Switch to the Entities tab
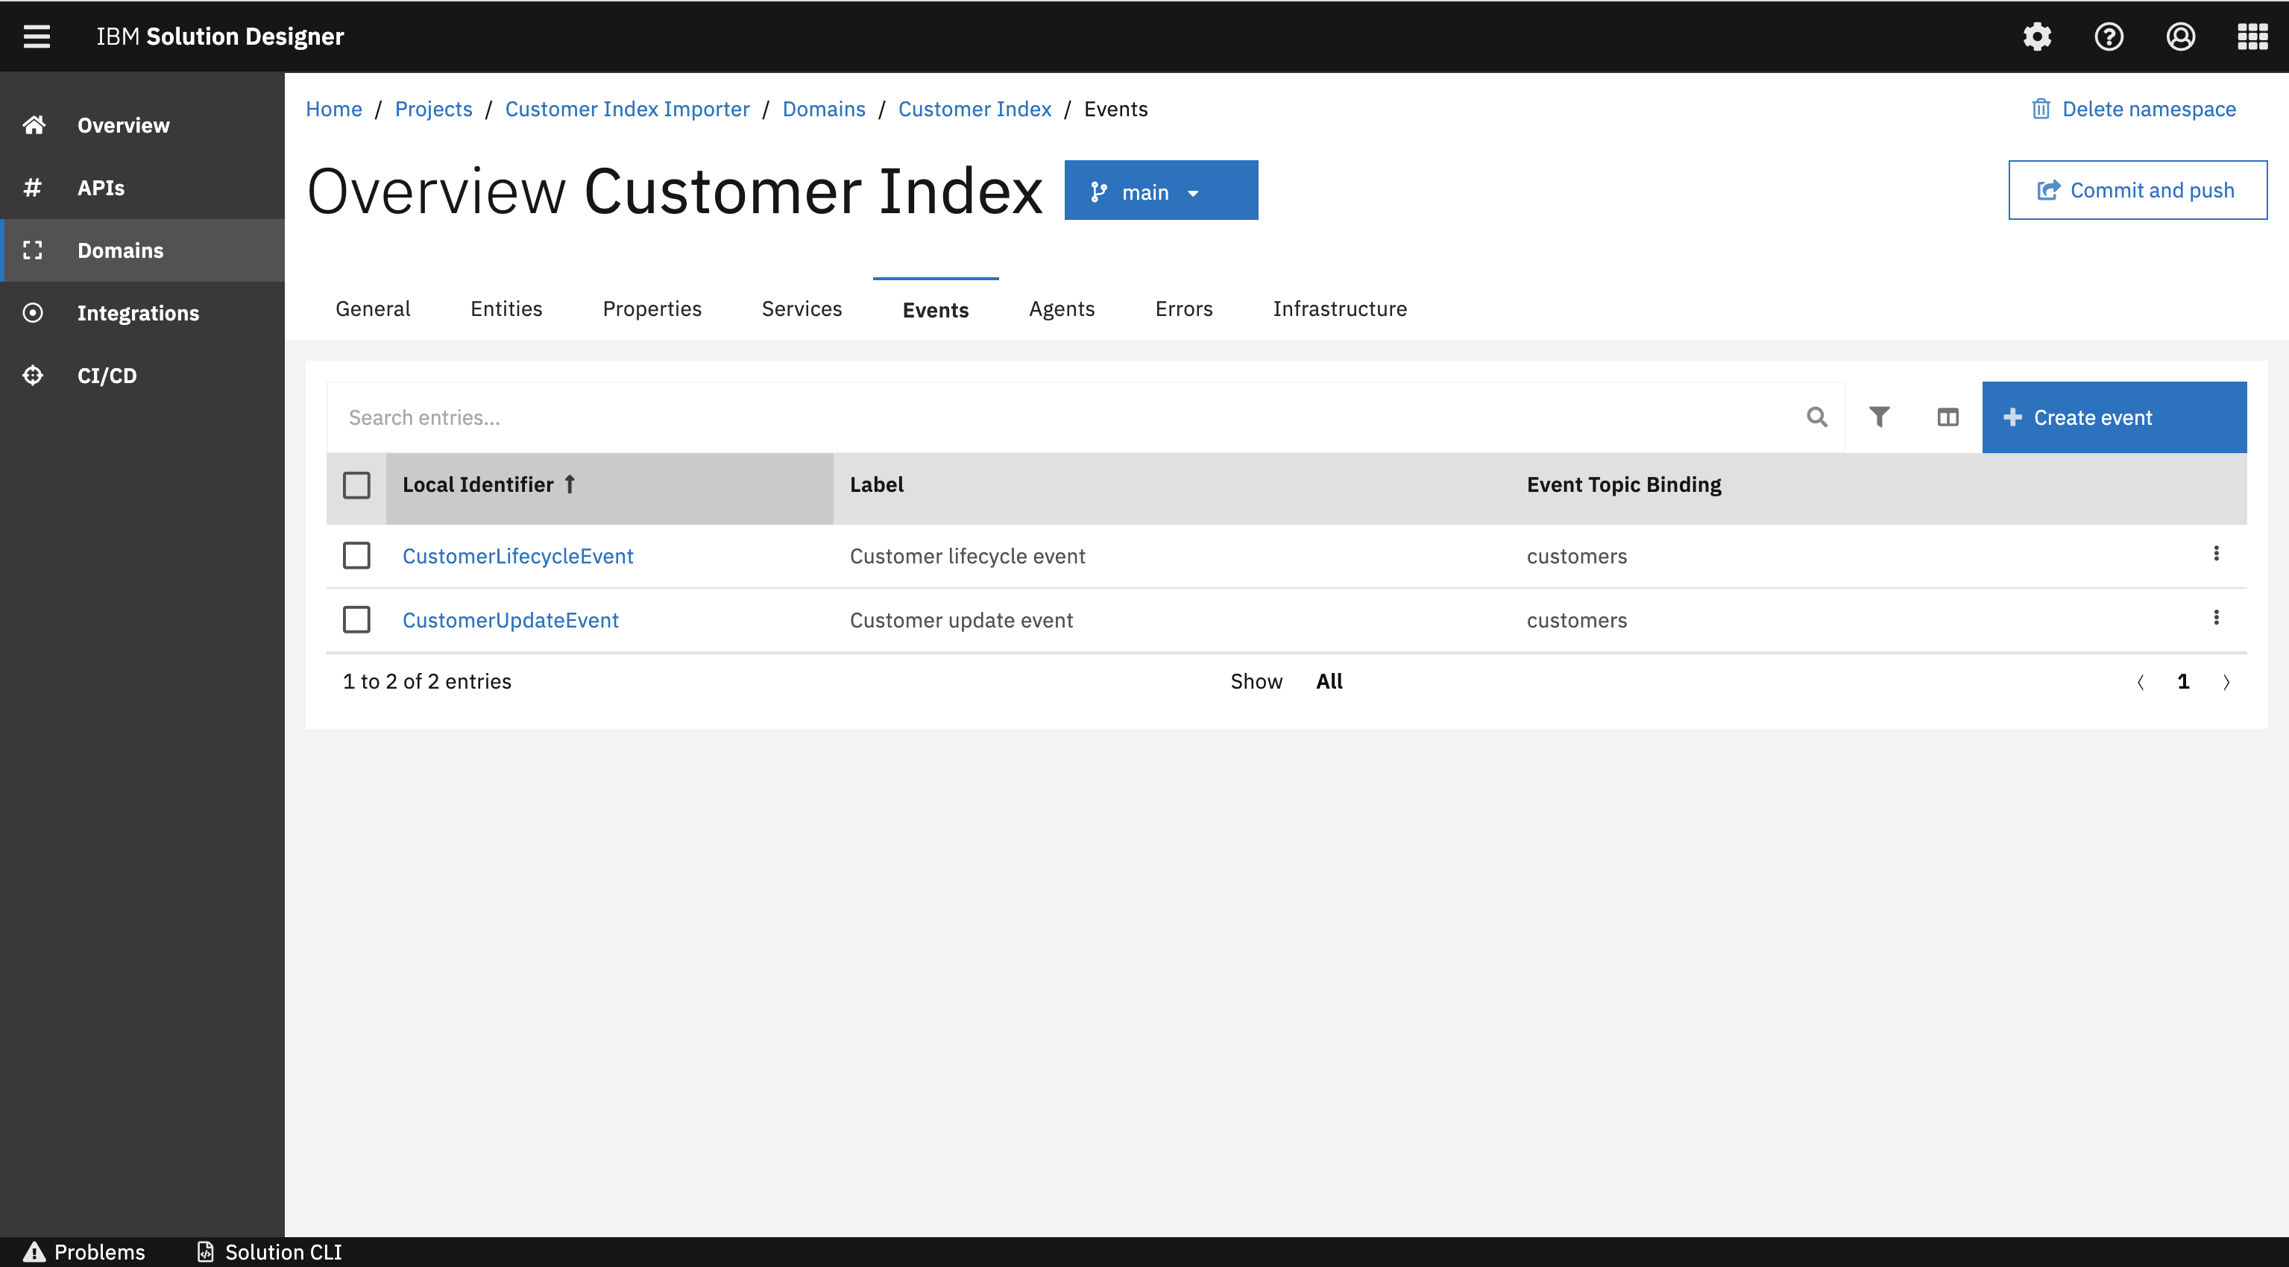 pyautogui.click(x=506, y=309)
